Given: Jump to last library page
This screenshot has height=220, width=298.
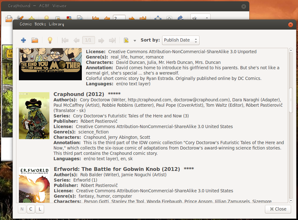Looking at the screenshot, I should coord(112,40).
